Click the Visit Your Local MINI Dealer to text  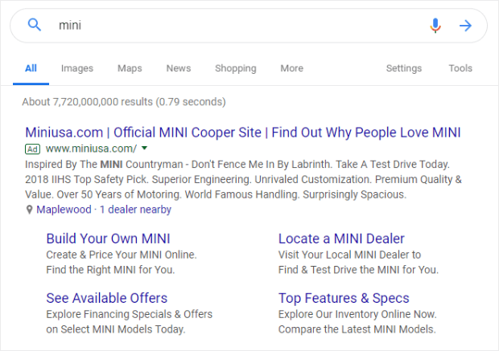[350, 255]
